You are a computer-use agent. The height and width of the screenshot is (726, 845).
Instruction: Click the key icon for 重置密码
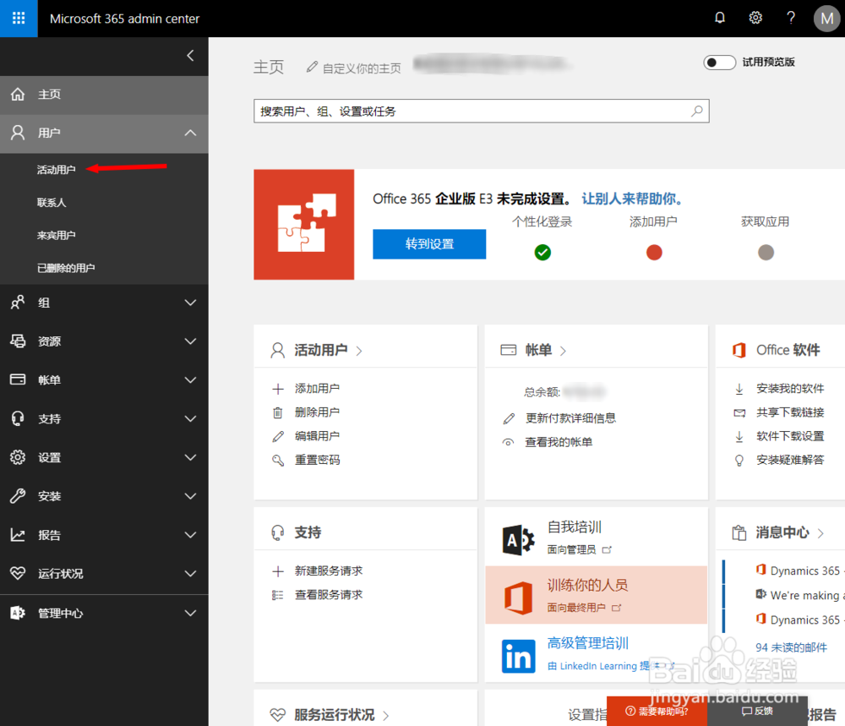point(278,461)
